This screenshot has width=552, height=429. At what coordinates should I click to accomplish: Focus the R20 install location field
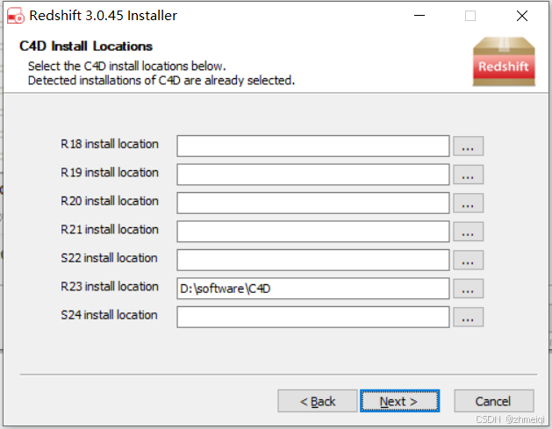pyautogui.click(x=313, y=203)
